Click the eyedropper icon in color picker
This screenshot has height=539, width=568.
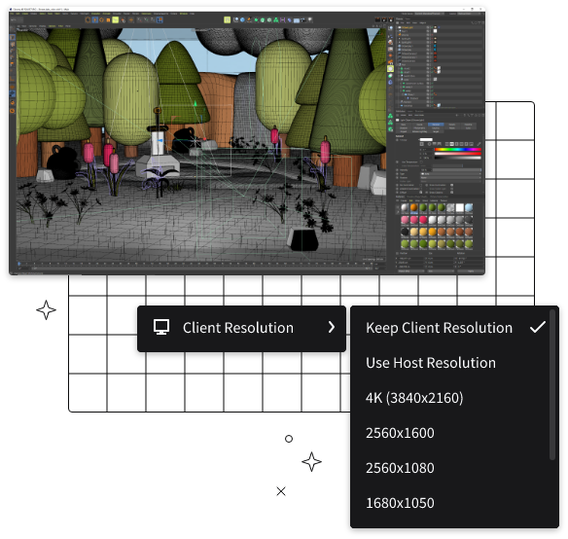tap(479, 144)
